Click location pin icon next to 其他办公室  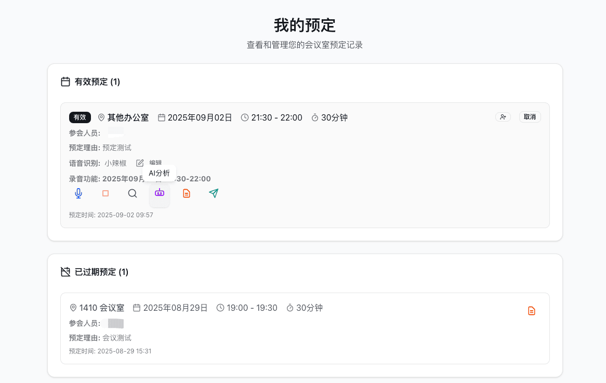[x=101, y=117]
